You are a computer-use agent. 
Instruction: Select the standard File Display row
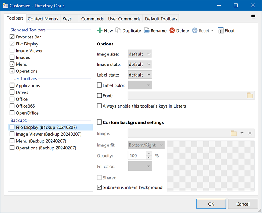[x=51, y=44]
